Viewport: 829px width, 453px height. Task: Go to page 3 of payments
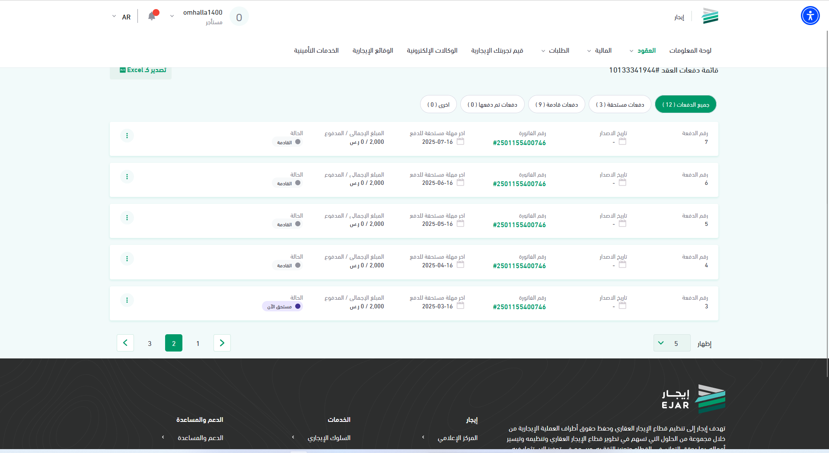tap(150, 344)
